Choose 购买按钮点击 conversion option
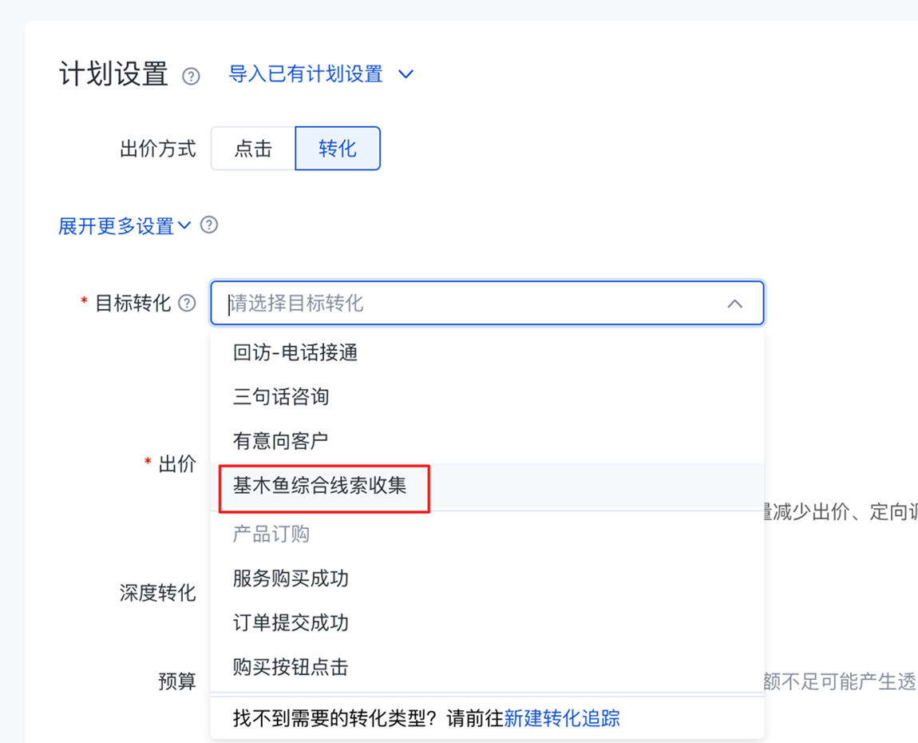 point(291,668)
